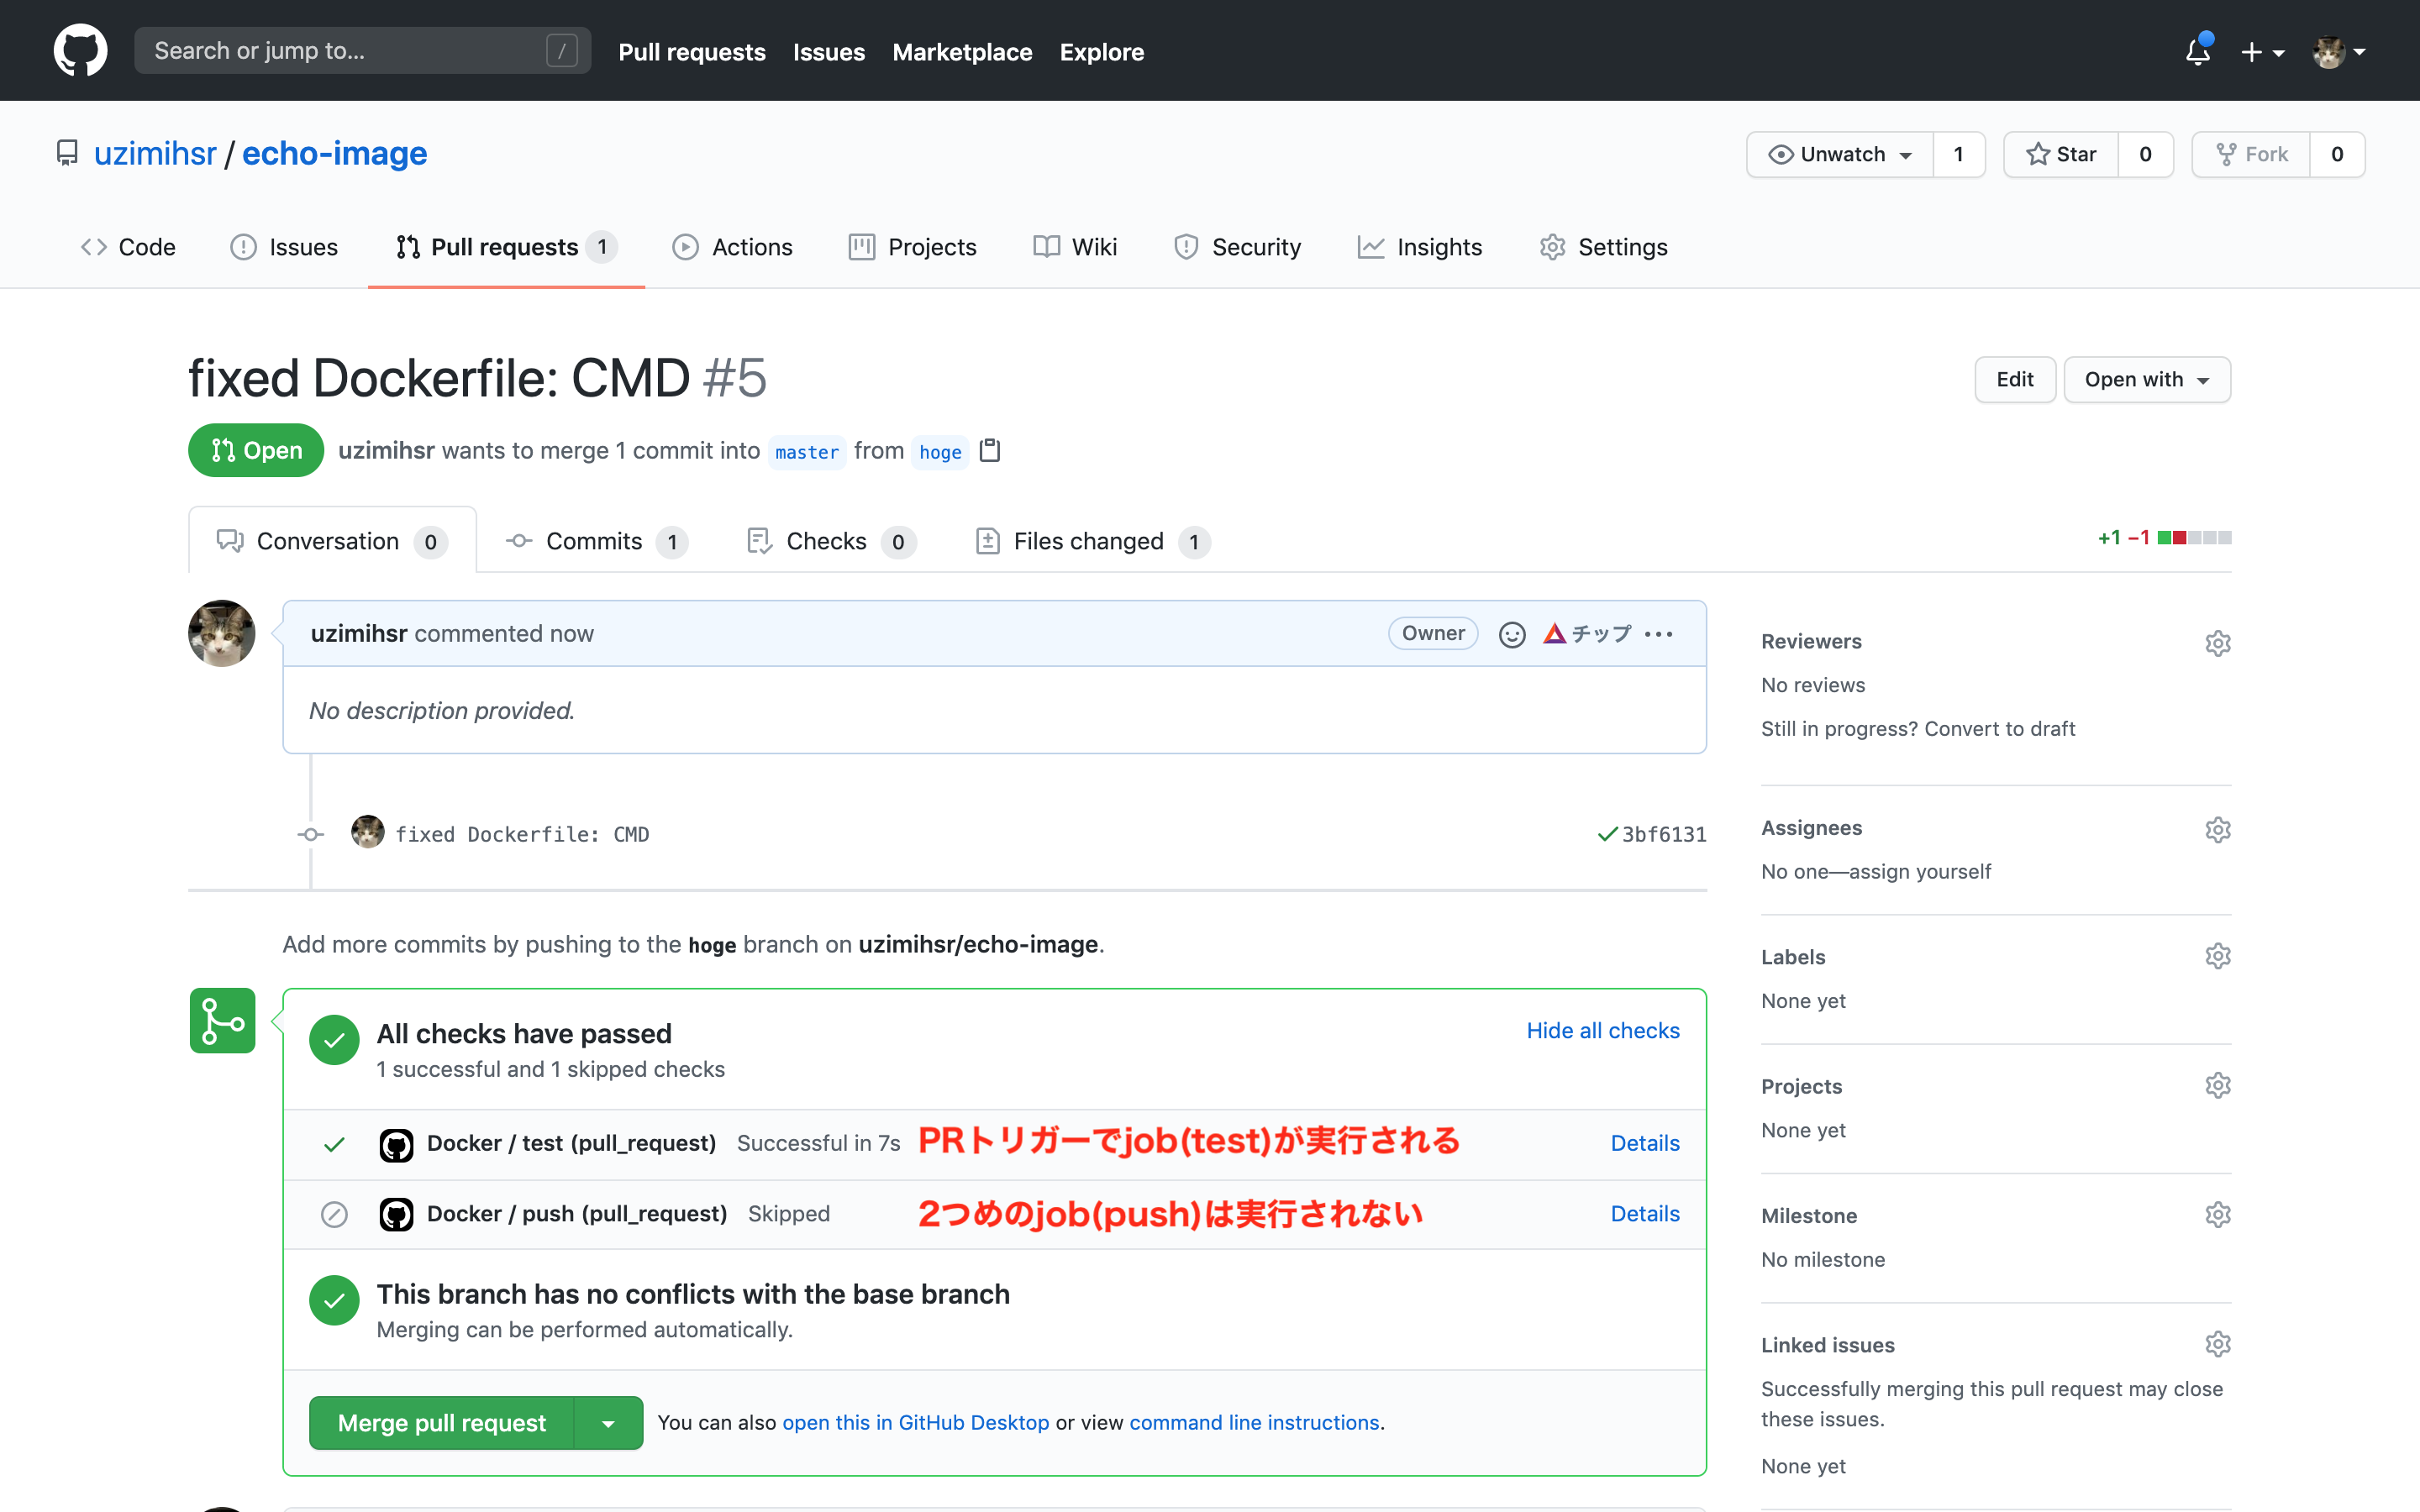Image resolution: width=2420 pixels, height=1512 pixels.
Task: Open Linked issues settings gear
Action: [x=2217, y=1343]
